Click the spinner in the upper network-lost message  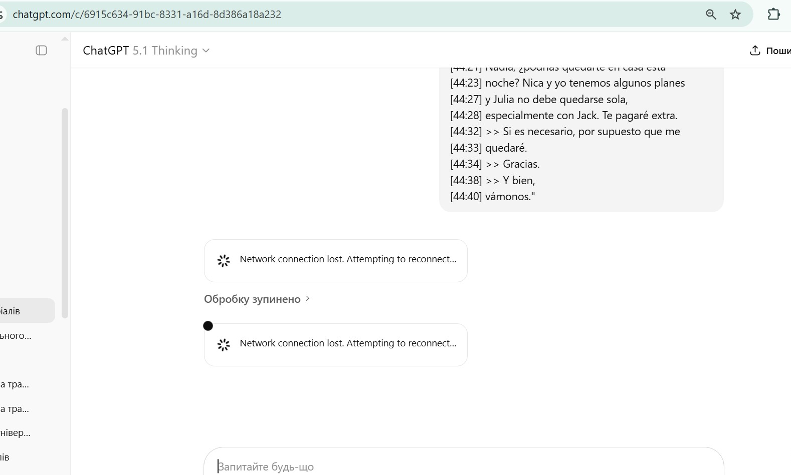(224, 260)
